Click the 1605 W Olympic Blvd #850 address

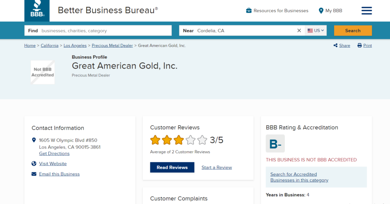(68, 140)
